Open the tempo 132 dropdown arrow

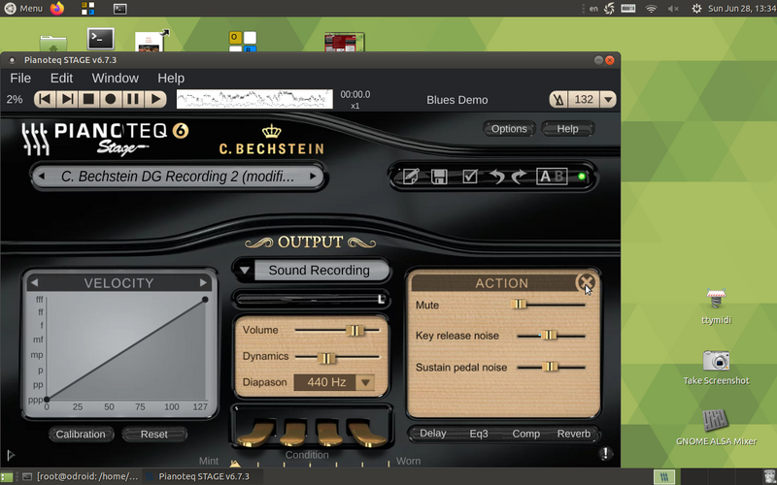pyautogui.click(x=607, y=99)
